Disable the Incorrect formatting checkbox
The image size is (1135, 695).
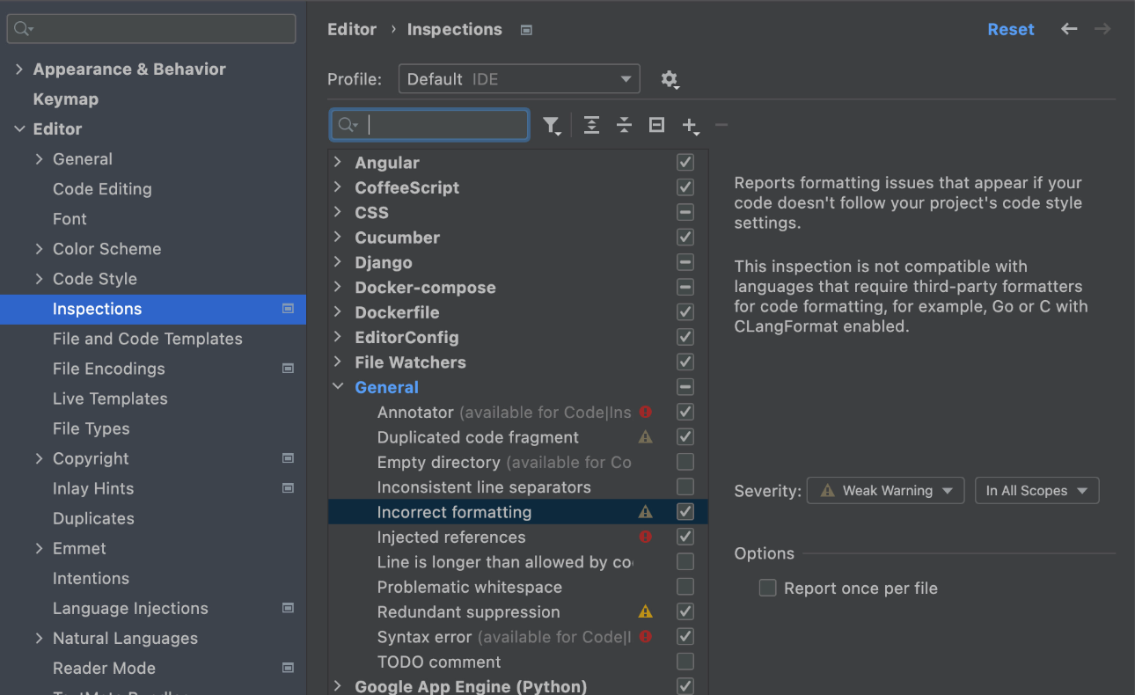coord(685,511)
